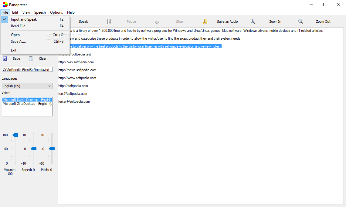
Task: Click the http://softpedia.com line
Action: (73, 86)
